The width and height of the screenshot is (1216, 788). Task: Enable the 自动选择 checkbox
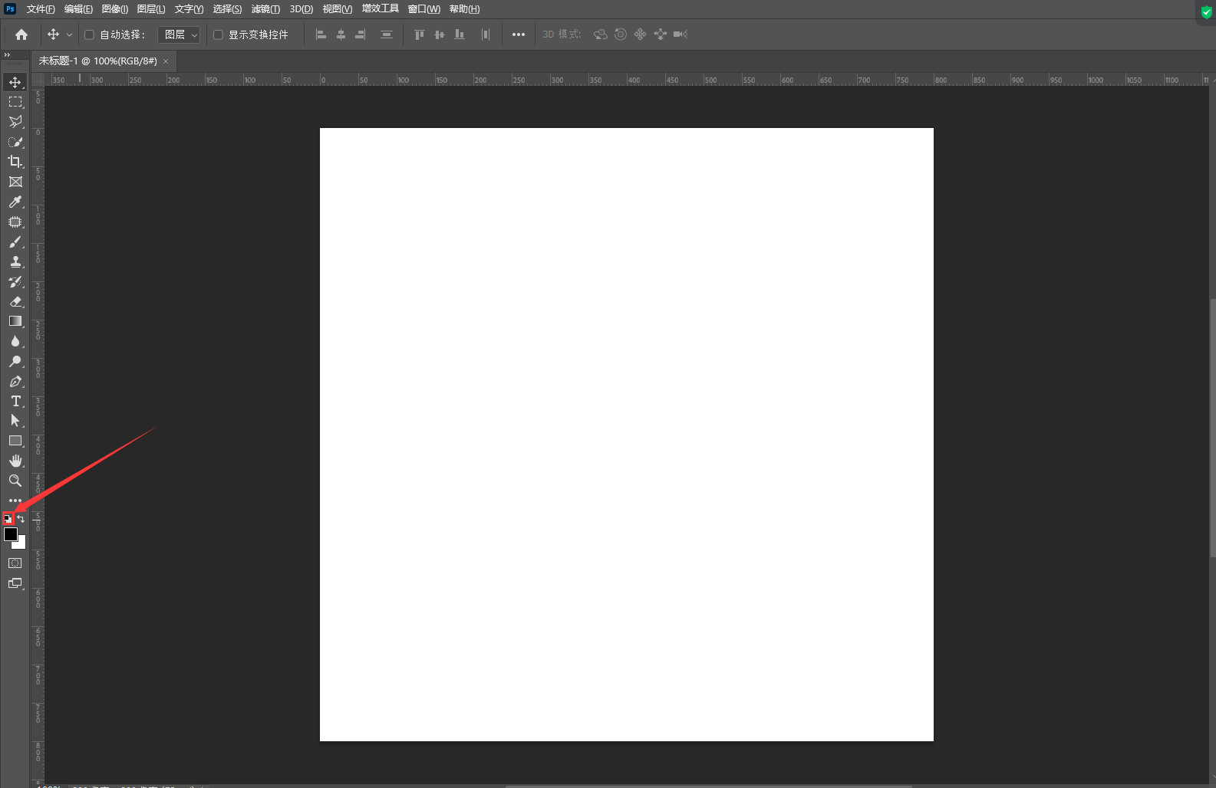[x=89, y=34]
